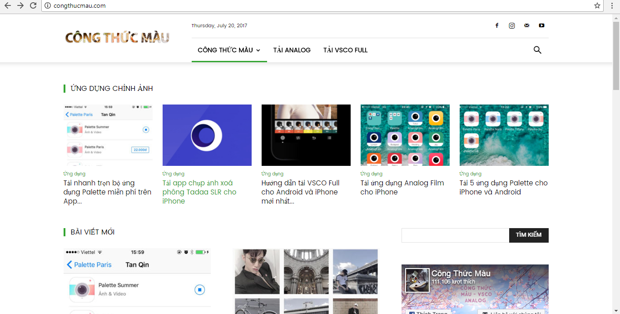Viewport: 620px width, 314px height.
Task: Click Ứng dụng category under VSCO article
Action: tap(273, 174)
